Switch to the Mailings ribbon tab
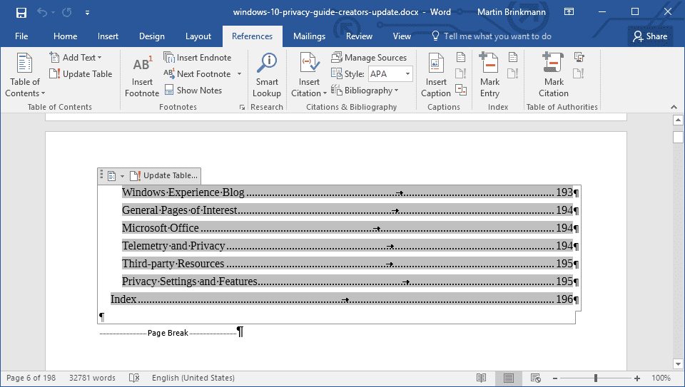685x387 pixels. click(x=309, y=36)
